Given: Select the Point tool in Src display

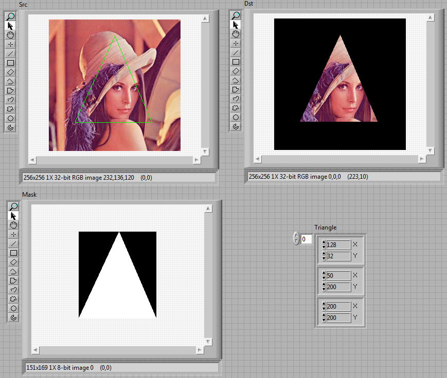Looking at the screenshot, I should point(11,44).
